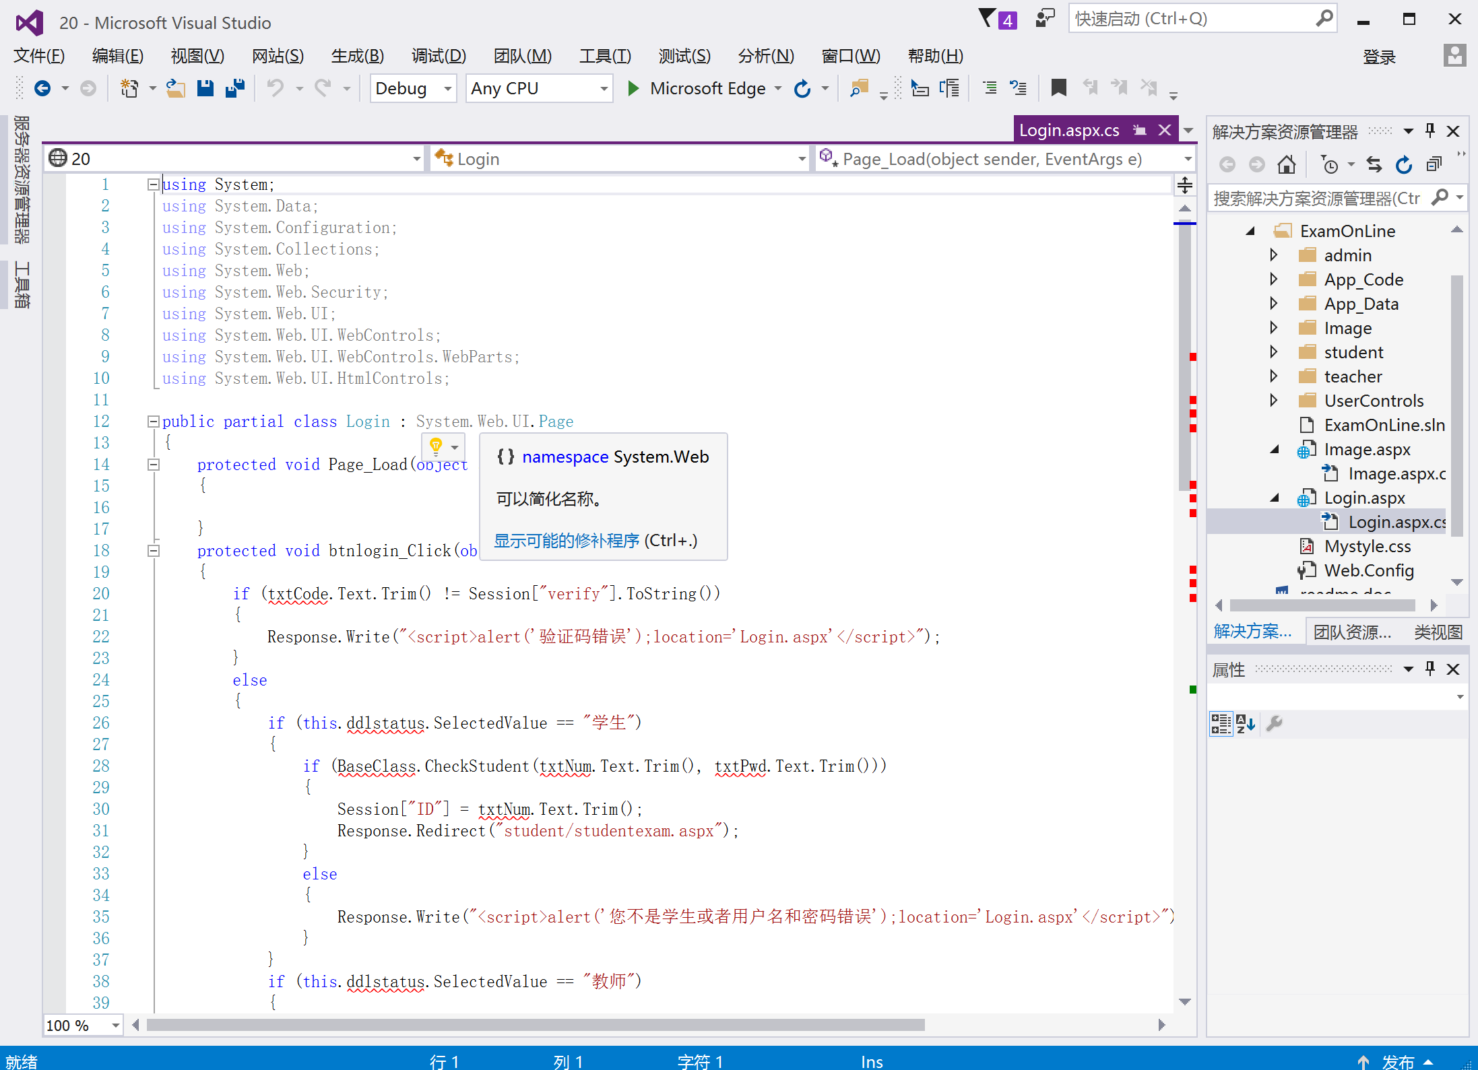Click the editor split window handle

coord(1185,185)
